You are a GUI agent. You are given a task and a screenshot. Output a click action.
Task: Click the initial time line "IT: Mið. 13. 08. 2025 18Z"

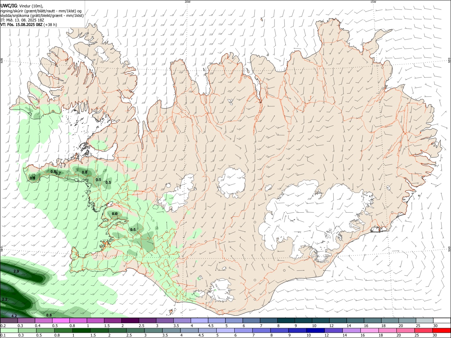22,20
